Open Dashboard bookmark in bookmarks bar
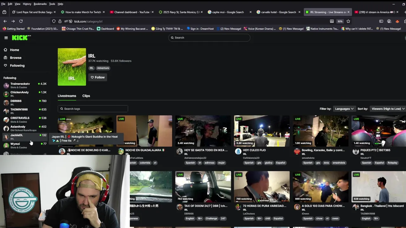This screenshot has height=228, width=406. pos(105,28)
